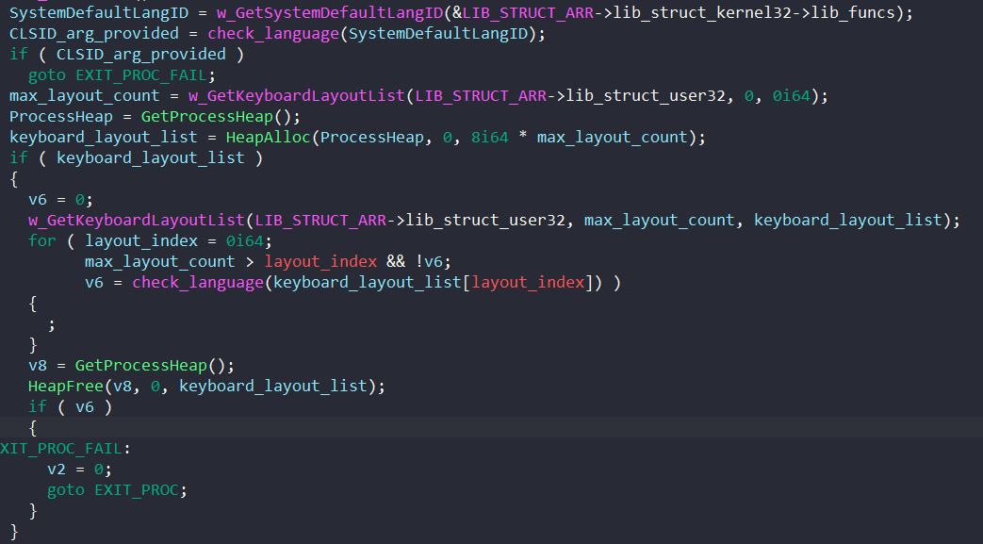
Task: Click layout_index inside the square brackets
Action: click(528, 282)
